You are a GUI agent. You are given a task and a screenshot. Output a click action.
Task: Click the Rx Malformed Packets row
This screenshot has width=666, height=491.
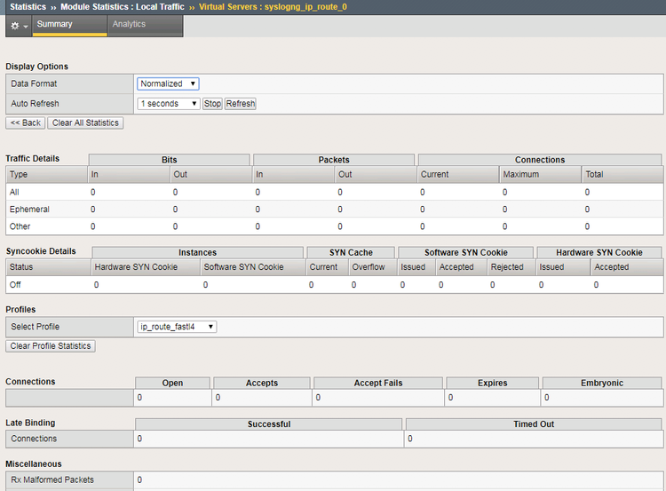click(x=52, y=480)
